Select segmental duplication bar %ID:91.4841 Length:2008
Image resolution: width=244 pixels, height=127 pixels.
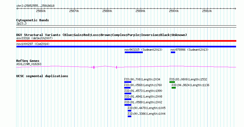(128, 99)
